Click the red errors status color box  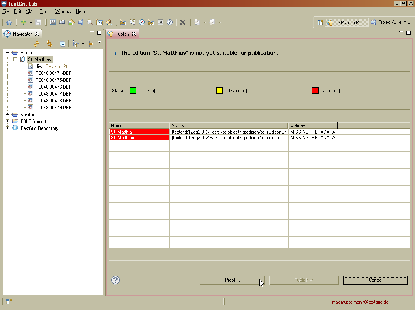point(315,91)
